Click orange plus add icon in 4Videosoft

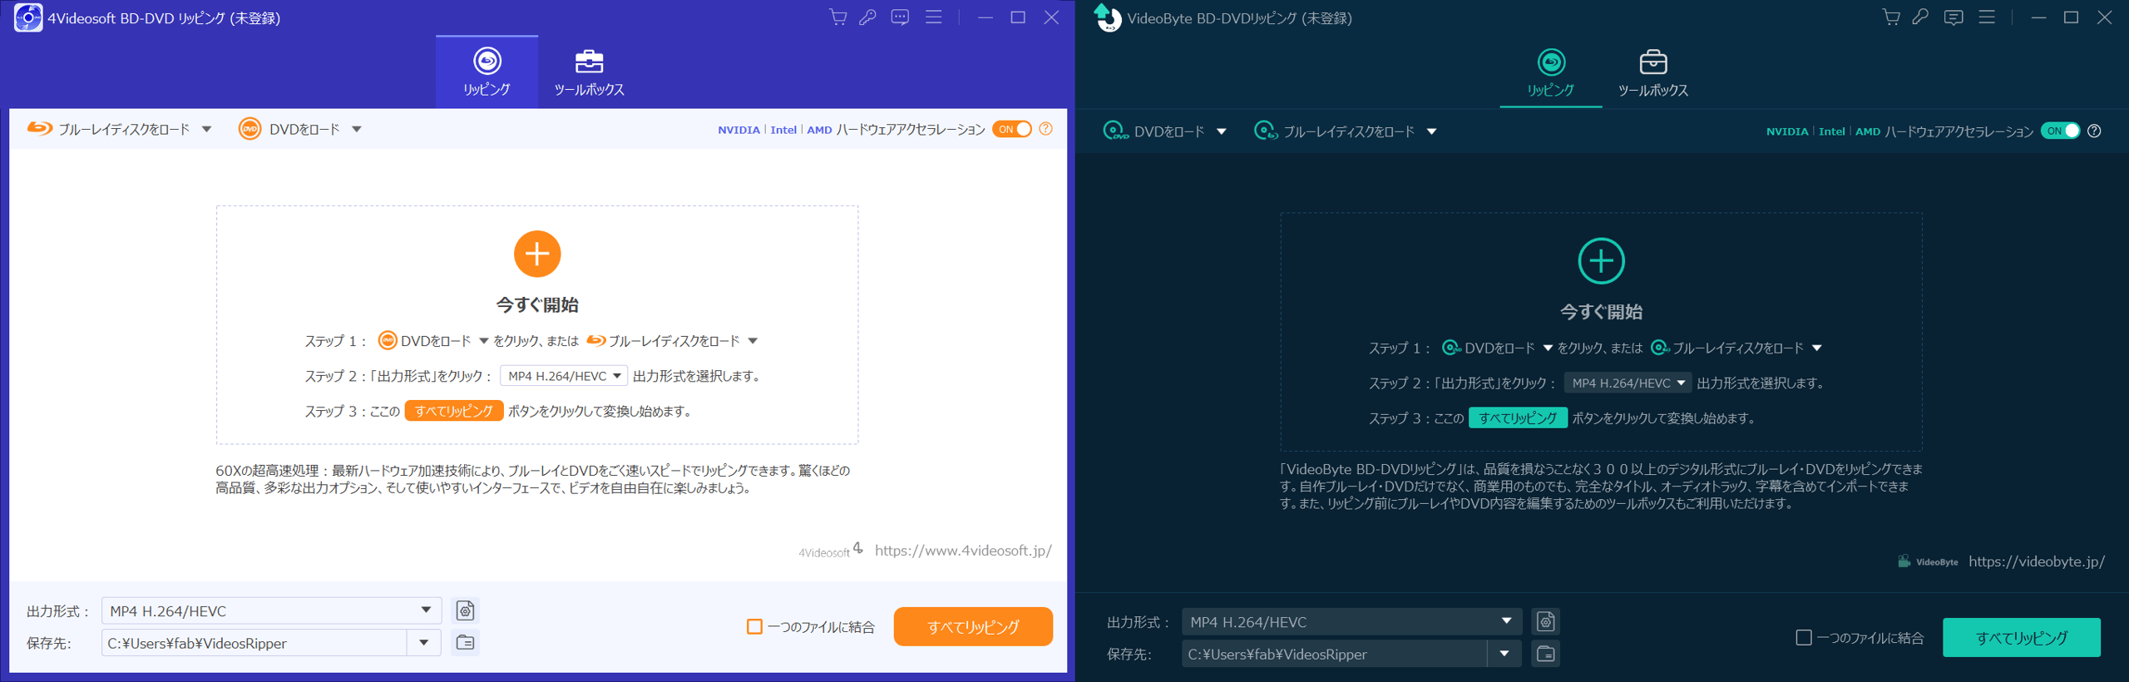click(x=537, y=254)
